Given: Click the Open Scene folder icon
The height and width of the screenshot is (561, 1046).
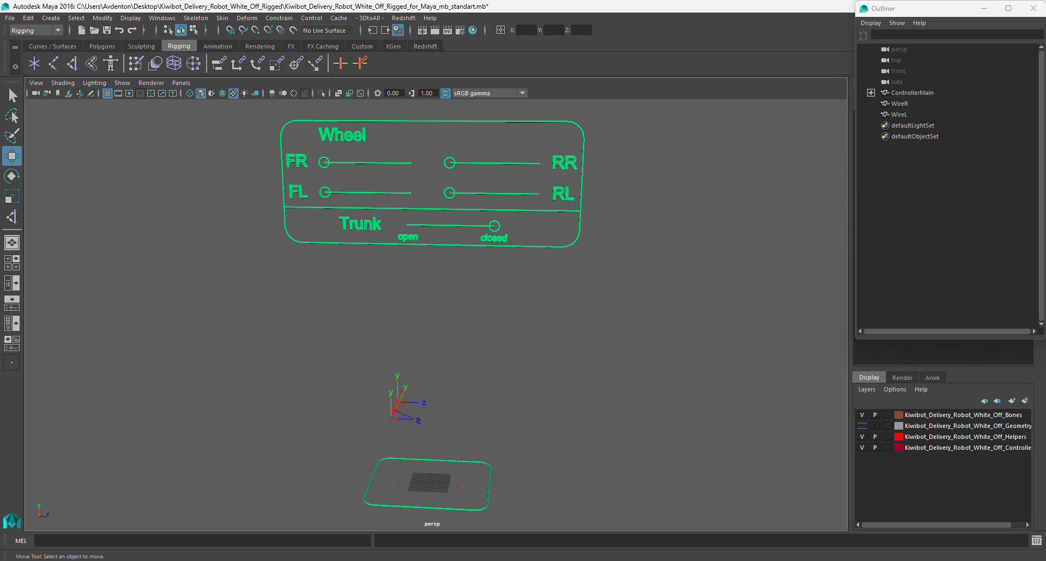Looking at the screenshot, I should point(94,30).
